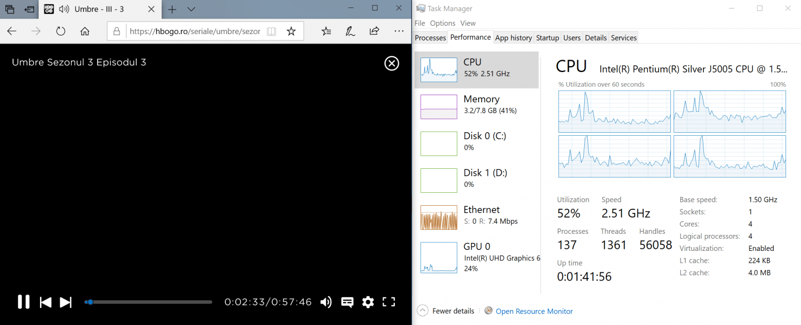The image size is (801, 325).
Task: Skip to the next episode
Action: point(66,302)
